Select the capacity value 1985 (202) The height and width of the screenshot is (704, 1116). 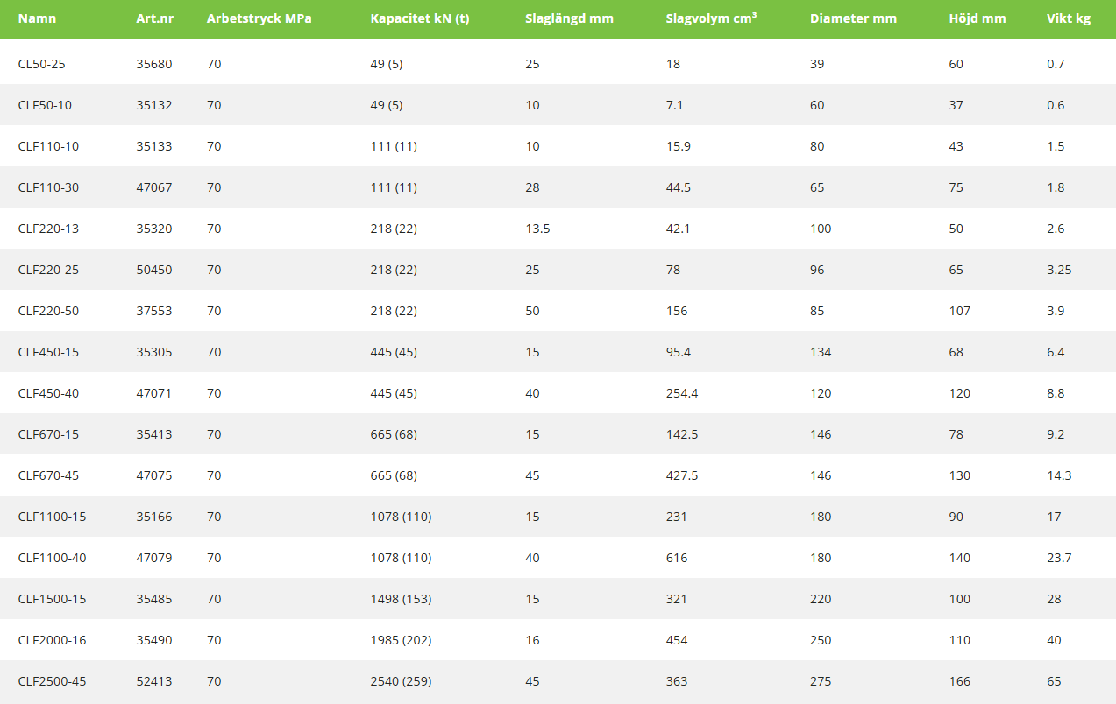click(401, 640)
